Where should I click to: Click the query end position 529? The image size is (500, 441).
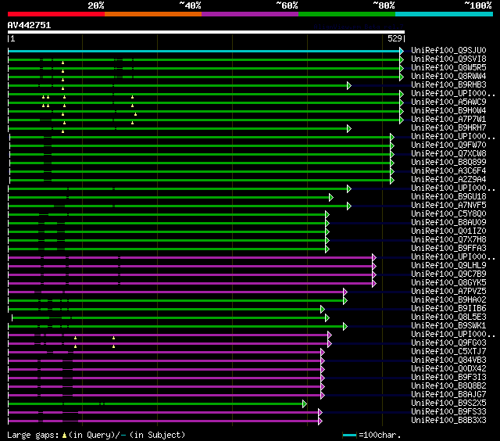[395, 38]
